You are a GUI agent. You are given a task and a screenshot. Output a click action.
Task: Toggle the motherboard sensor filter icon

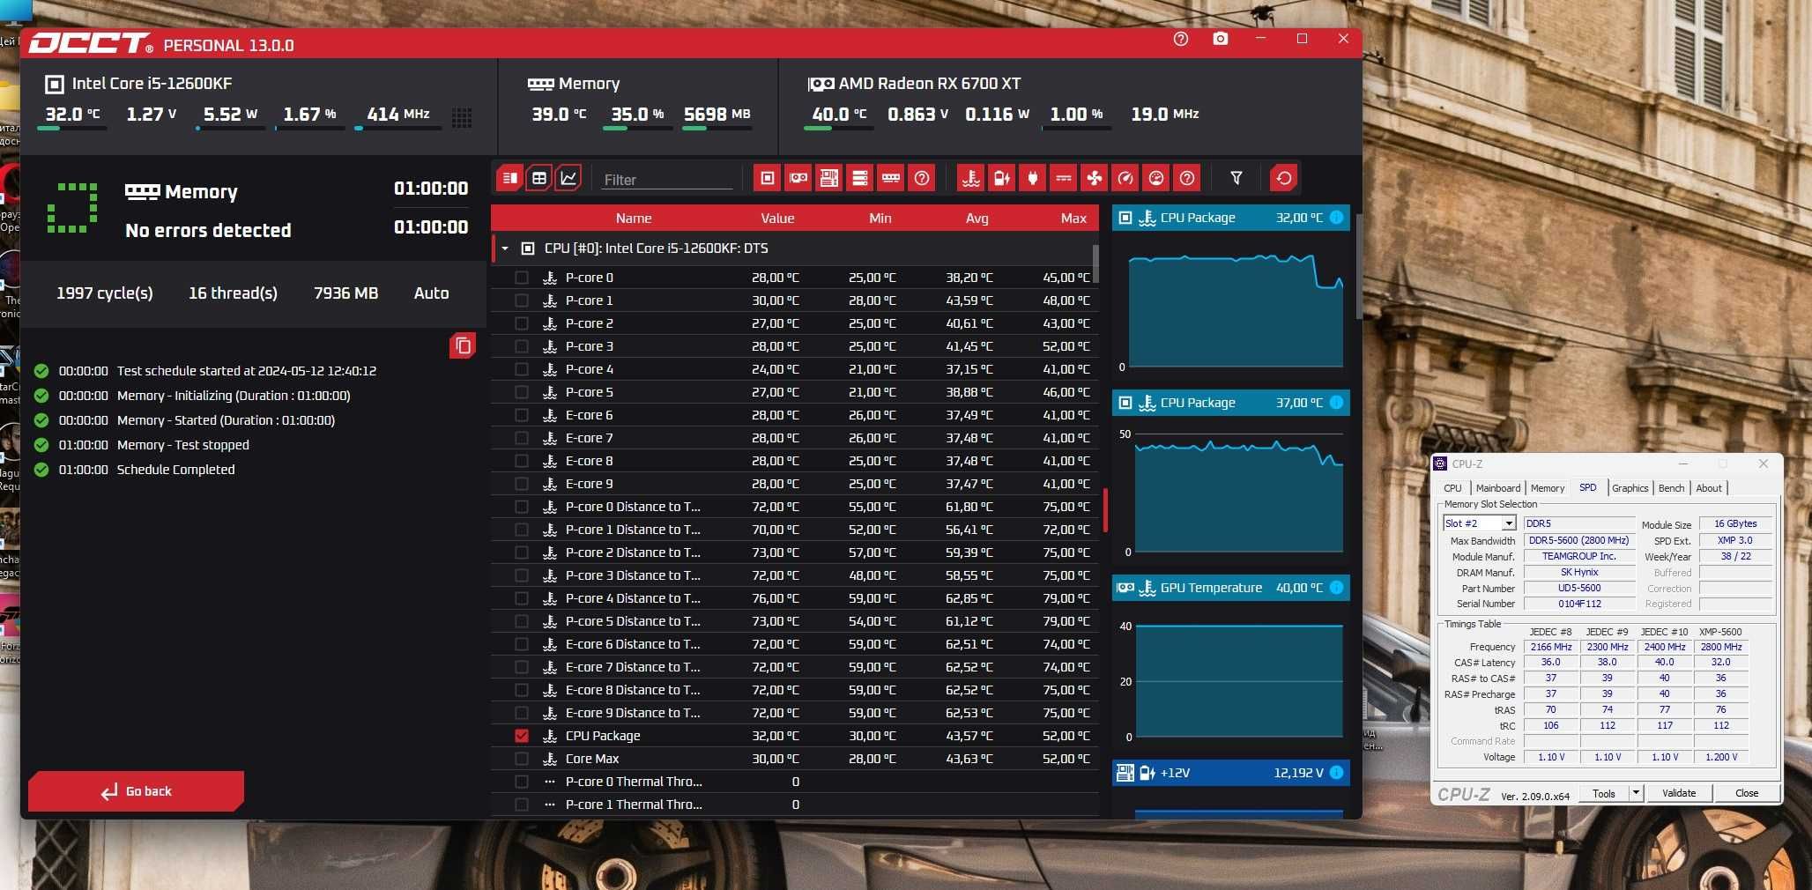829,178
